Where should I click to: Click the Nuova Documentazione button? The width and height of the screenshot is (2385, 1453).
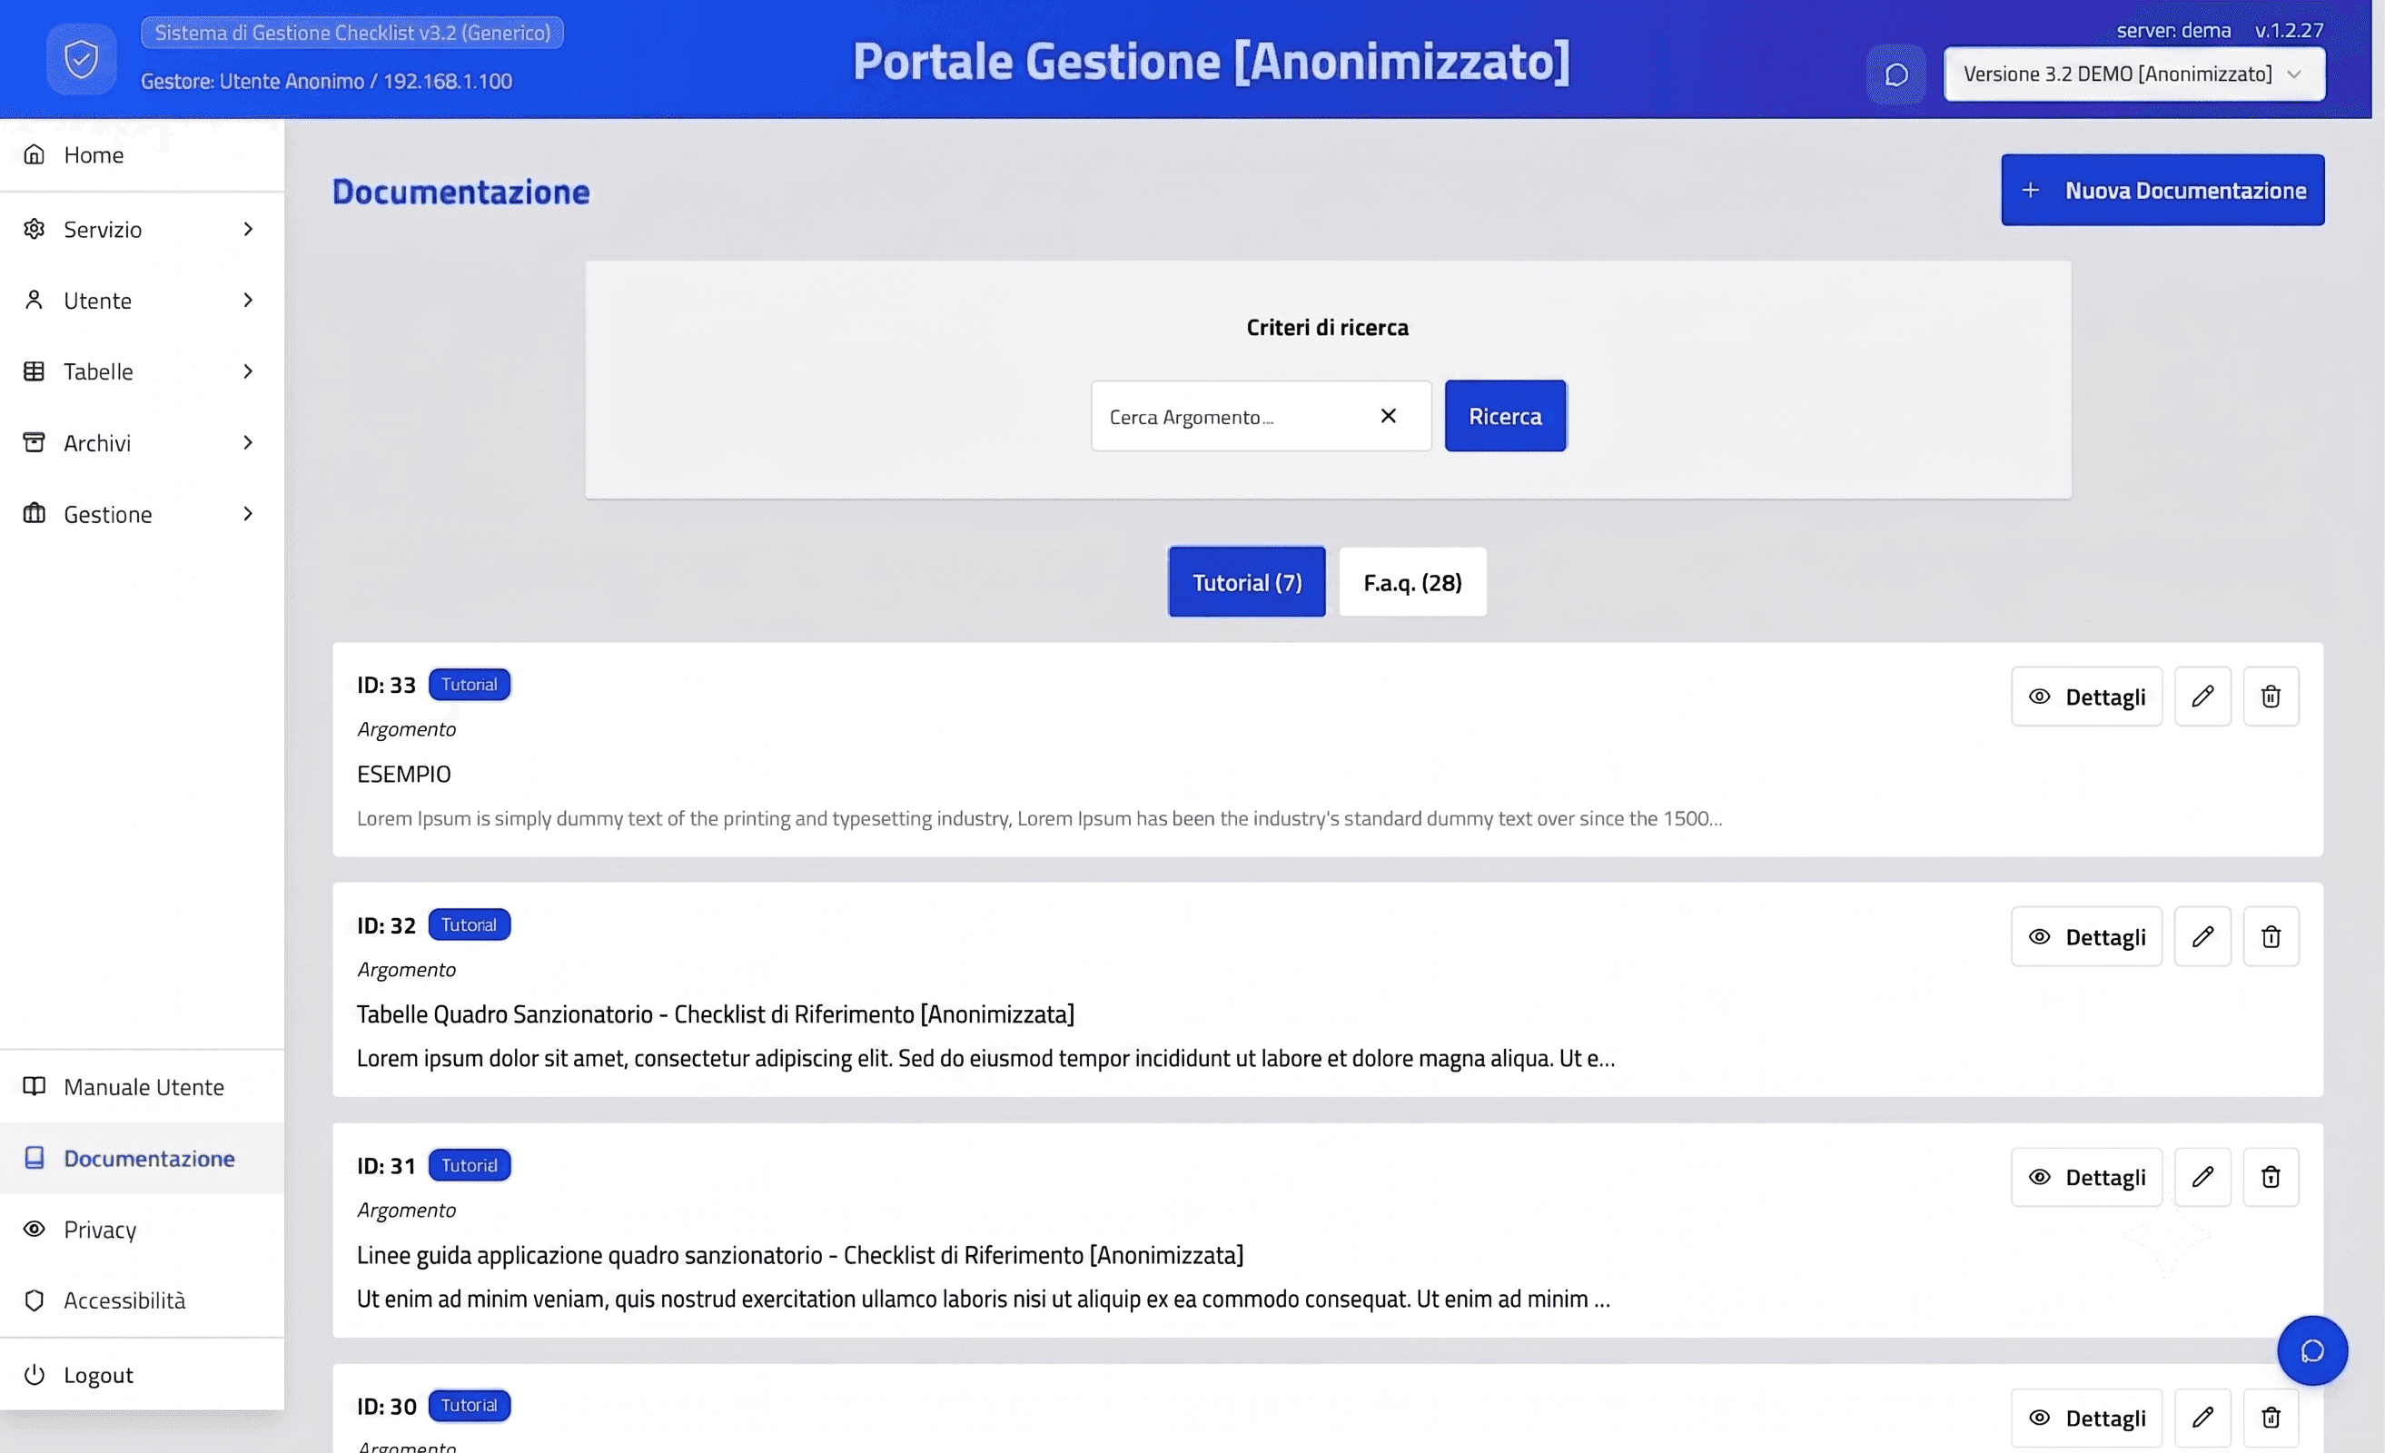point(2162,190)
